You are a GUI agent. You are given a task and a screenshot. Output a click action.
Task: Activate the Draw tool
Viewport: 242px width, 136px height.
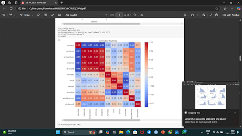(25, 15)
